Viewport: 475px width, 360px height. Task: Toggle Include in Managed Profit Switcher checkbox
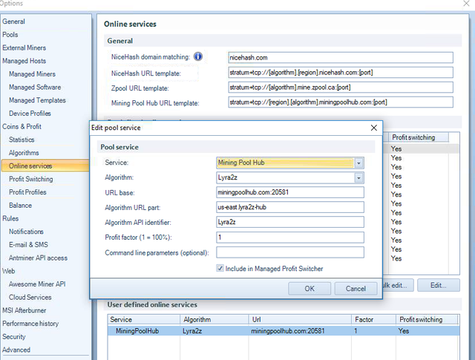(x=220, y=268)
